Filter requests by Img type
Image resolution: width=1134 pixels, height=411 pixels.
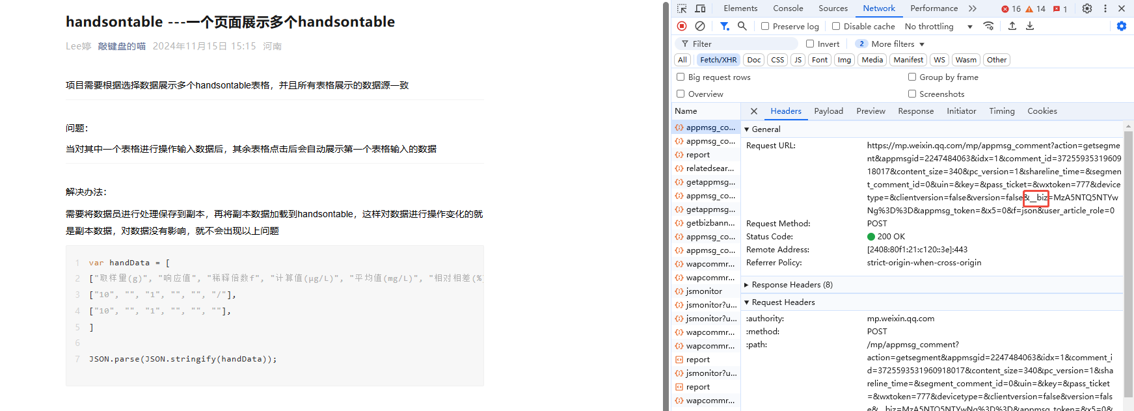844,60
